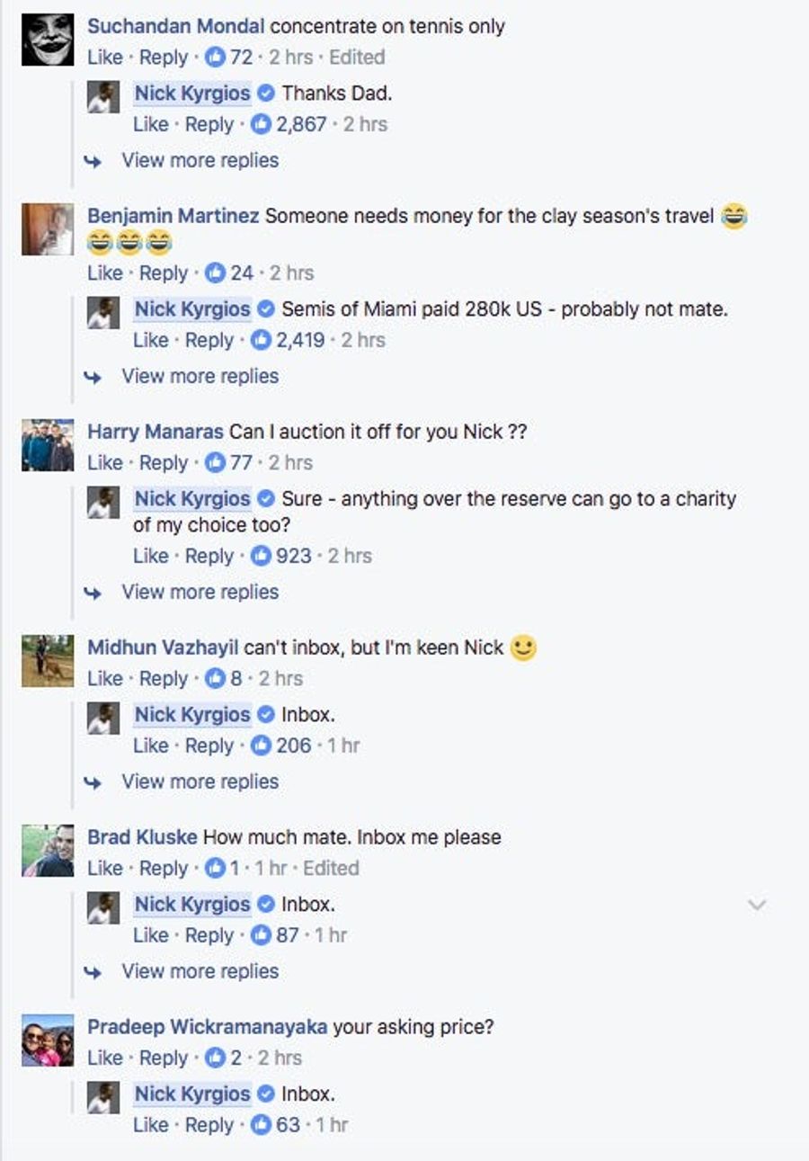Click the blue verified badge on the 'Thanks Dad.' reply

(x=265, y=93)
